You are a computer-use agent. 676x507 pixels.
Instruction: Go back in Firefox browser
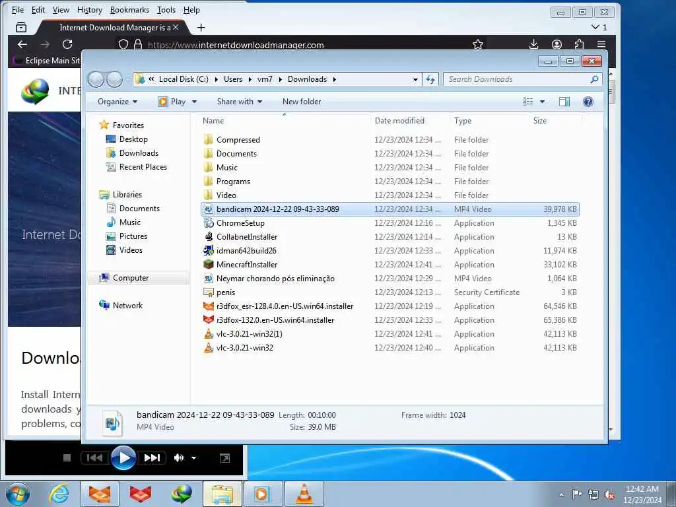pos(22,44)
